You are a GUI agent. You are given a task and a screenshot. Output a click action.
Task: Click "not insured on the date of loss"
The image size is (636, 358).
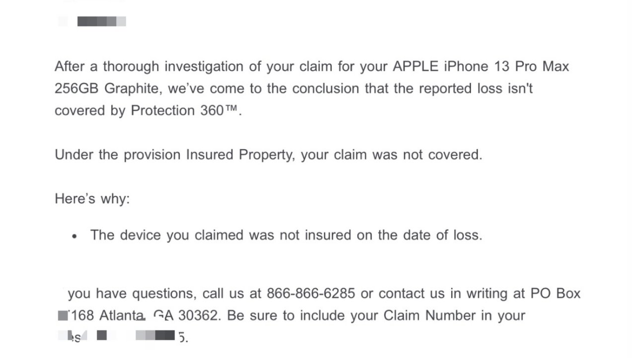click(381, 235)
